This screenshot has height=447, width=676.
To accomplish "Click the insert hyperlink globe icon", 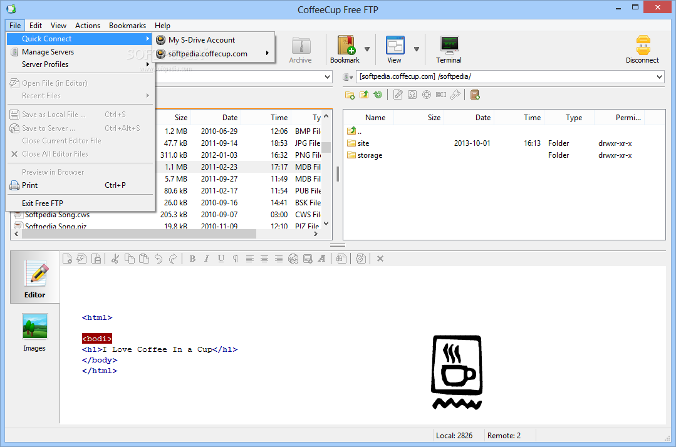I will point(293,259).
